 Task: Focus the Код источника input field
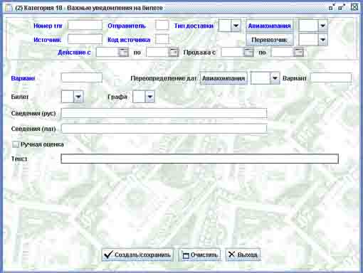pyautogui.click(x=162, y=39)
